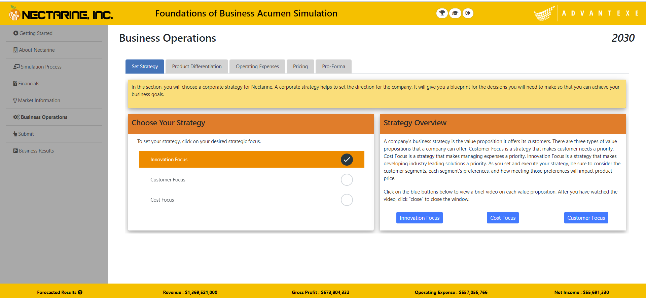646x298 pixels.
Task: Click the Net Income : $55,691,330 value
Action: 582,292
